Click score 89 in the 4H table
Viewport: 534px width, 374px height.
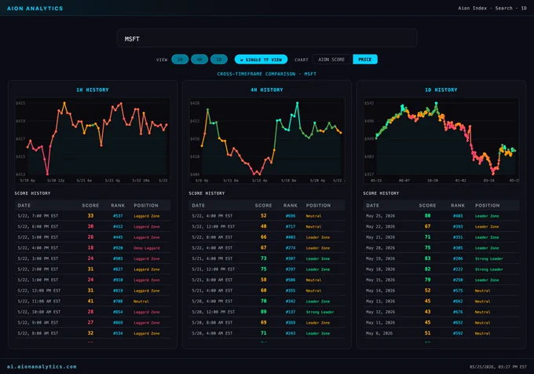[x=264, y=312]
